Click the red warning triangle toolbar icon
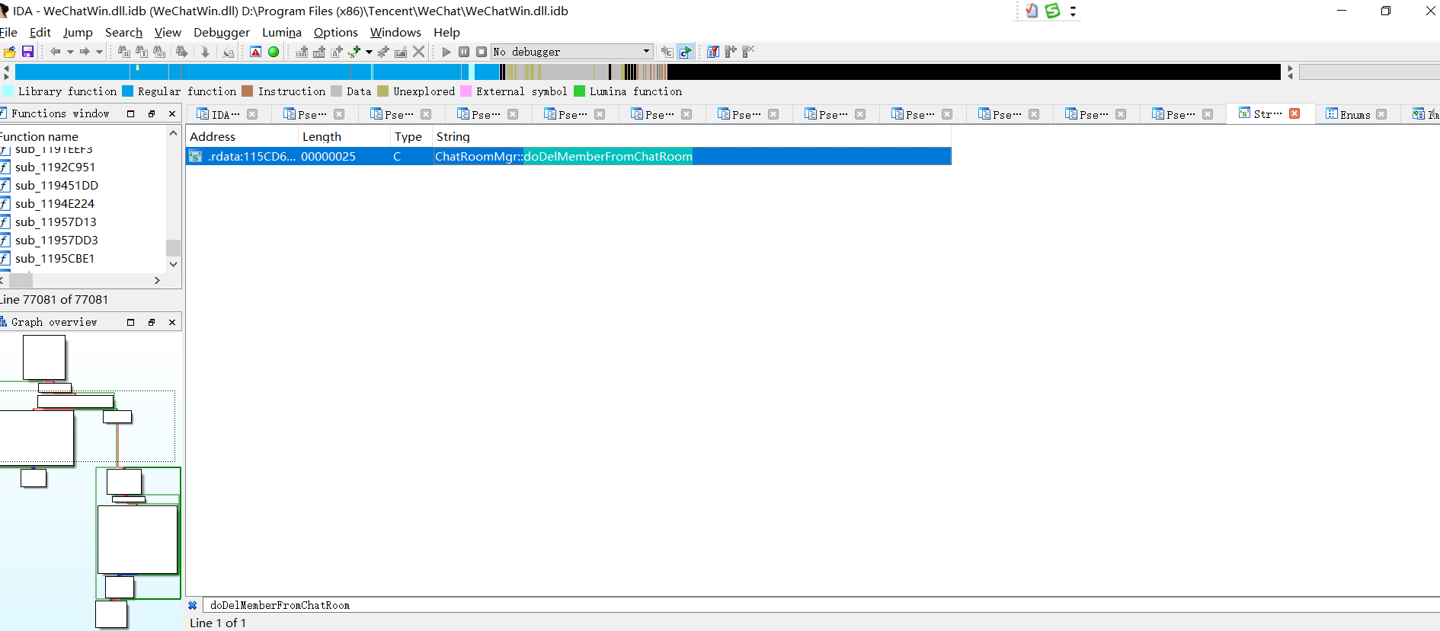Image resolution: width=1440 pixels, height=631 pixels. pyautogui.click(x=255, y=52)
